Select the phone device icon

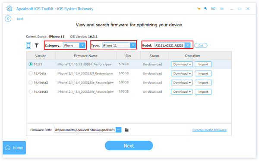click(x=28, y=45)
